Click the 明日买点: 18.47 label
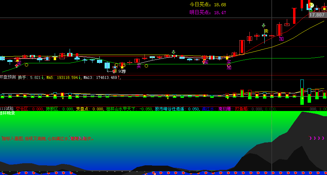Screen dimensions: 327x175 208,12
